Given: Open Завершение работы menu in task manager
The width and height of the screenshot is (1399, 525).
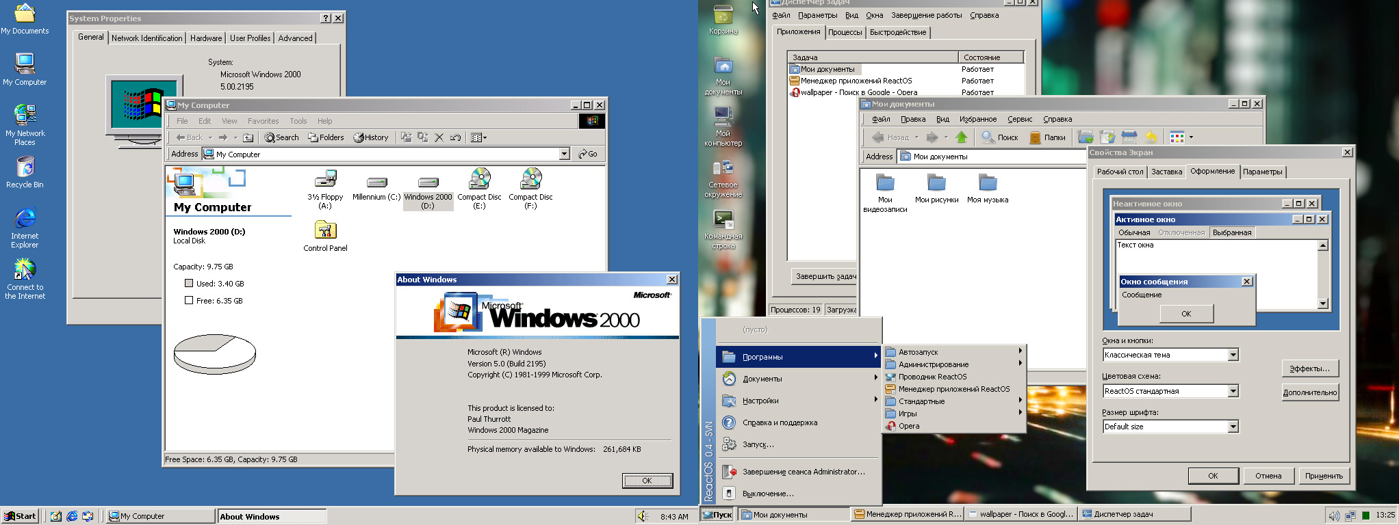Looking at the screenshot, I should tap(926, 15).
